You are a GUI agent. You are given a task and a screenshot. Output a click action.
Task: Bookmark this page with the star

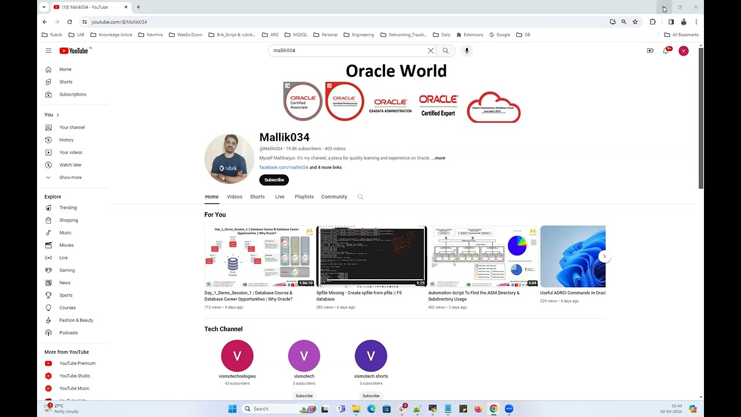(x=635, y=22)
